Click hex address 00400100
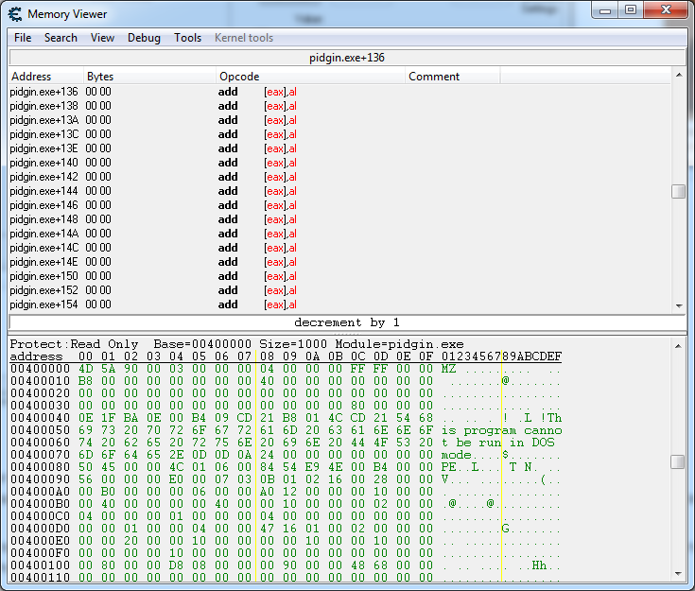 coord(40,565)
